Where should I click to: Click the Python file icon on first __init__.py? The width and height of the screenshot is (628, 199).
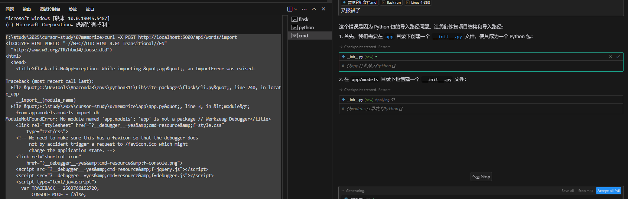(344, 57)
